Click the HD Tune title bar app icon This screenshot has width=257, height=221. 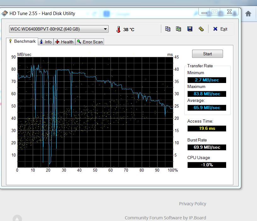(x=5, y=14)
